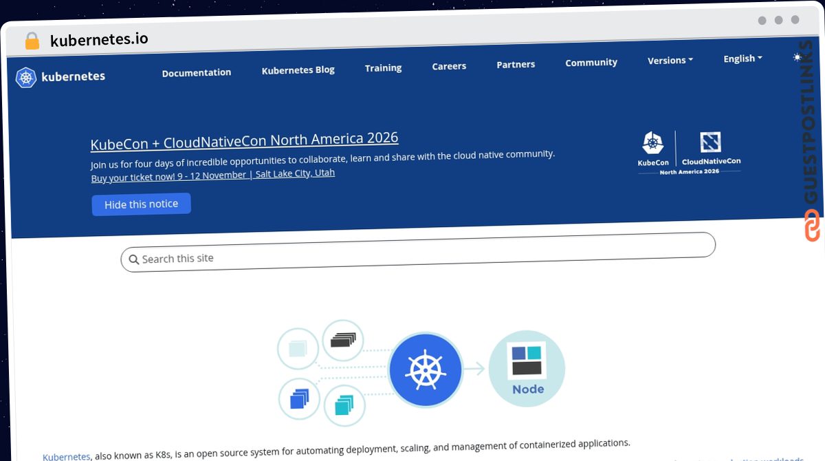Click the chain link icon of Guestpostlinks
Screen dimensions: 825x461
813,225
